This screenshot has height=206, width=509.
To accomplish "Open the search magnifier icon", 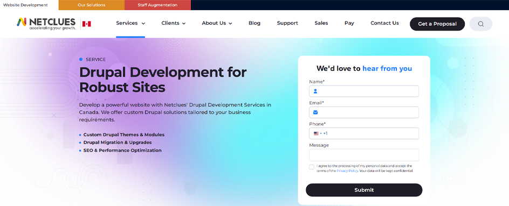I will pos(481,24).
